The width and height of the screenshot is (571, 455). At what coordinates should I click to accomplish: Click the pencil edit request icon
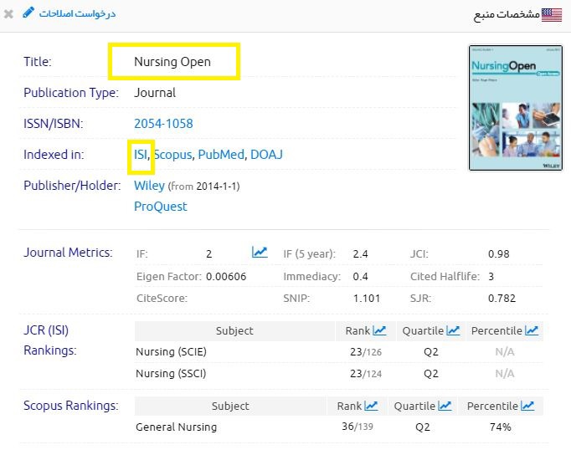28,13
